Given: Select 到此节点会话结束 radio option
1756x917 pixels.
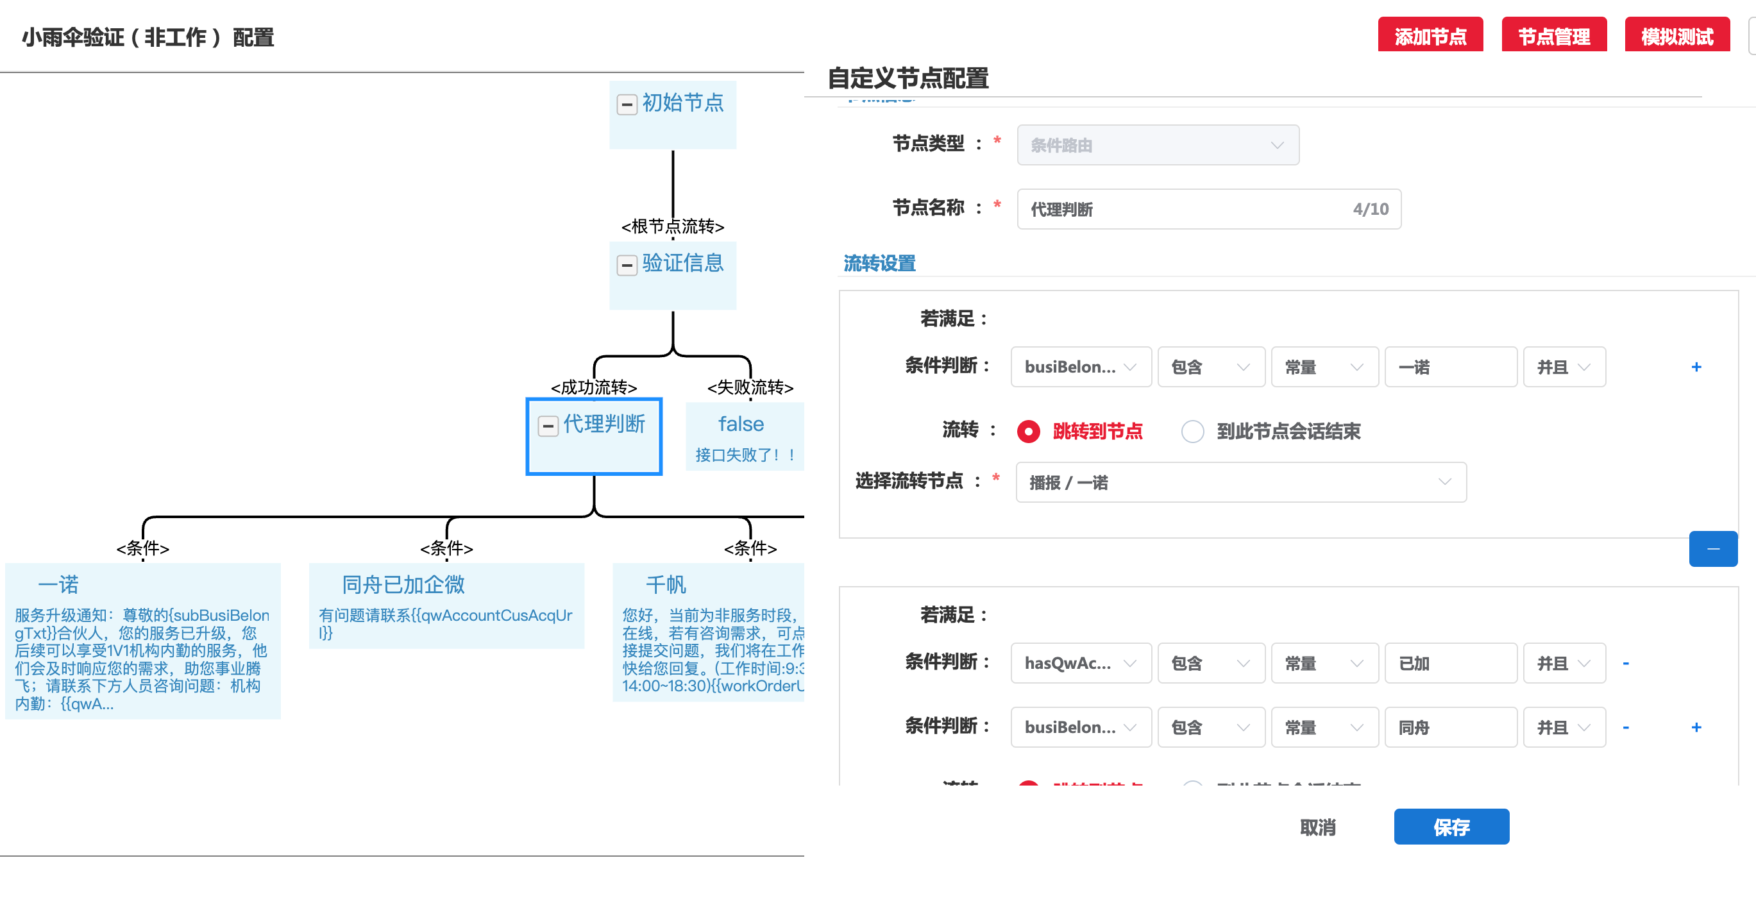Looking at the screenshot, I should (x=1192, y=431).
